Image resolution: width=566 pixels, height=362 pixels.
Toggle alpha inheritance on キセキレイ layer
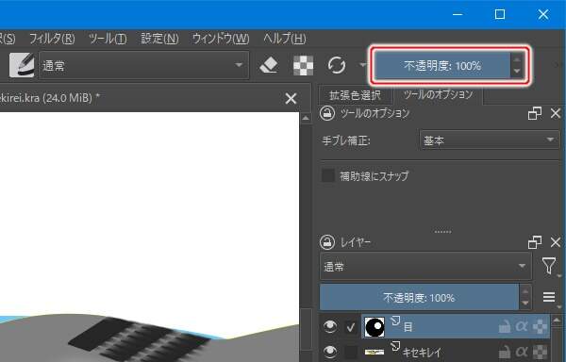540,352
